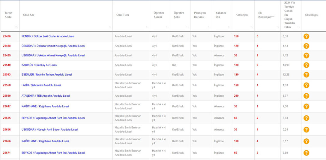The height and width of the screenshot is (160, 326).
Task: Open info icon for Gülizar Zeki Obdan Anadolu Lisesi
Action: (x=306, y=36)
